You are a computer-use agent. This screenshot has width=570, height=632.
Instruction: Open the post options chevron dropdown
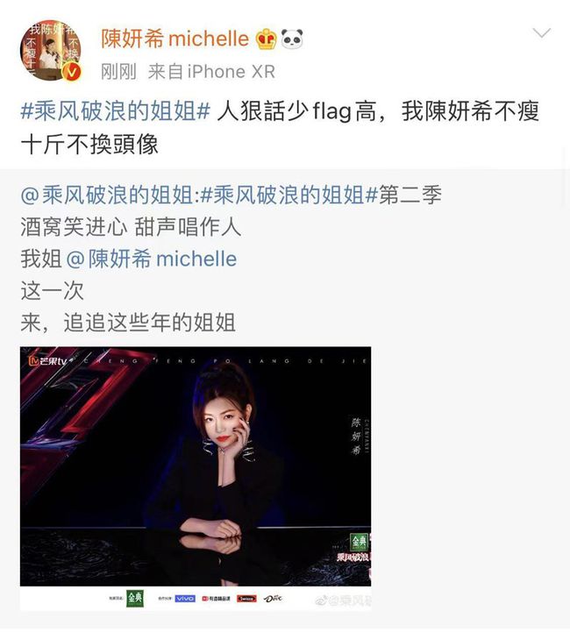pyautogui.click(x=541, y=33)
